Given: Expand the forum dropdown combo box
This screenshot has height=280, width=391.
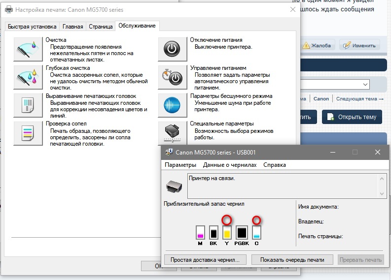Looking at the screenshot, I should pos(365,84).
